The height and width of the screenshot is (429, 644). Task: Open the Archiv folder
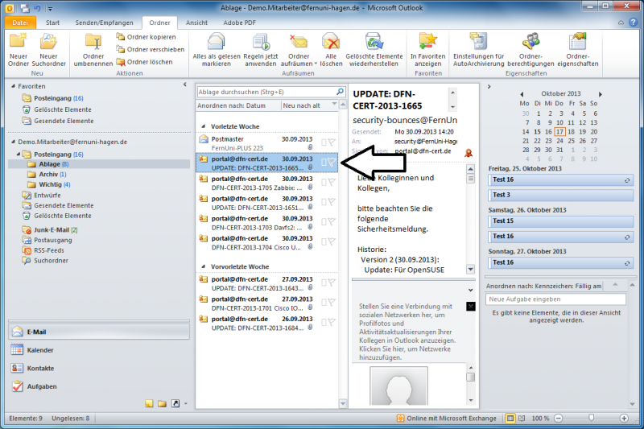click(48, 175)
